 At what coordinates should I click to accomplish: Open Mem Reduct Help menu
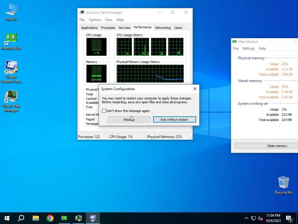262,48
